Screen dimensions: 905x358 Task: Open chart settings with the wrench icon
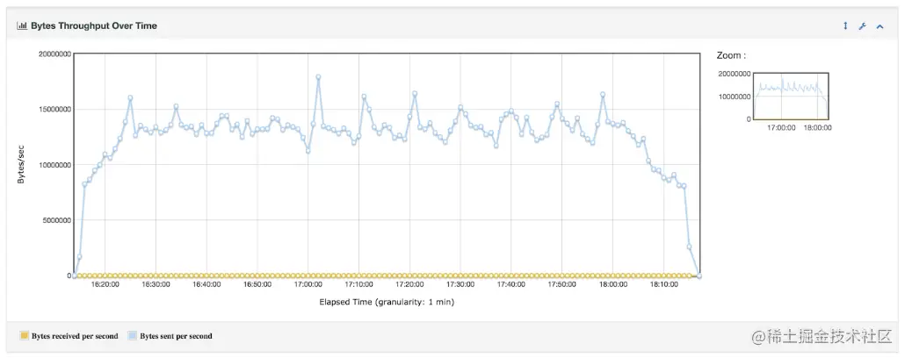pyautogui.click(x=862, y=26)
